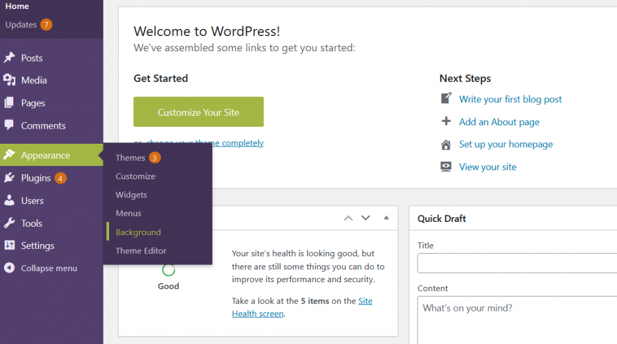The image size is (617, 344).
Task: Move Site Health panel up with chevron
Action: click(348, 218)
